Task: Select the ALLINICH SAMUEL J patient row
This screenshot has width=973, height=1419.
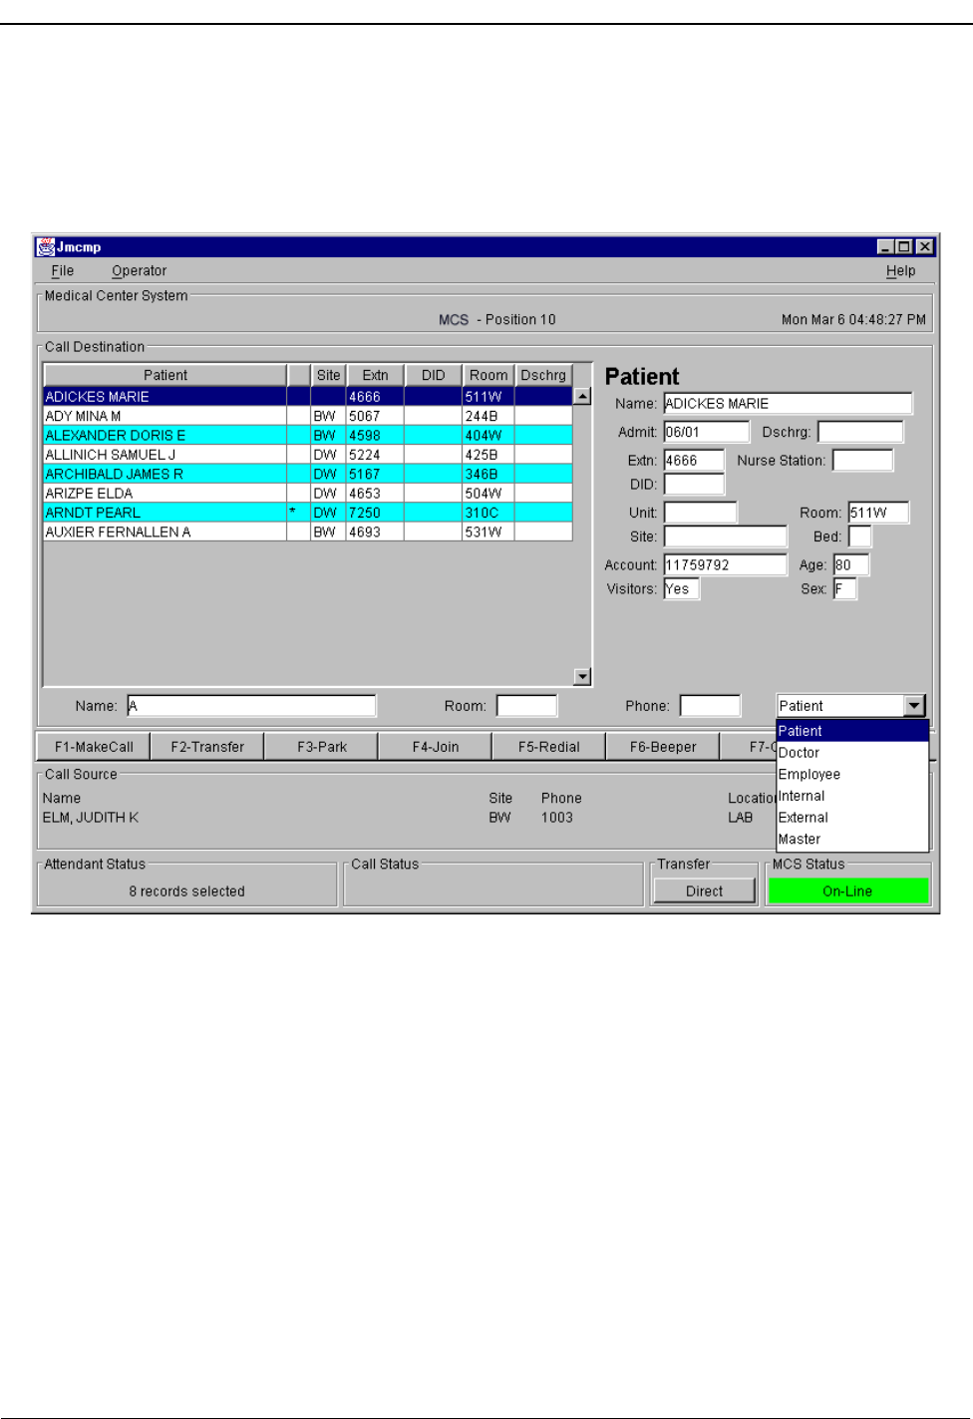Action: pos(308,455)
